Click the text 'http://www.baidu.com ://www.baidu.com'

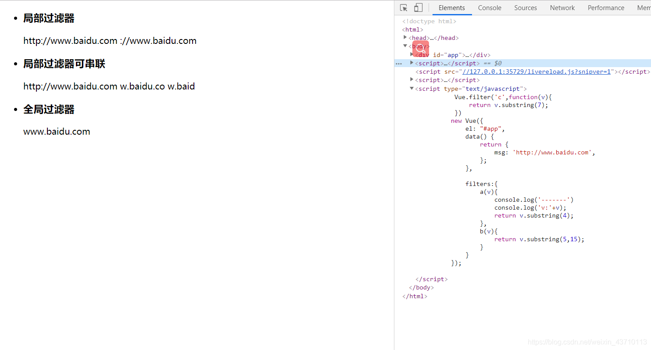pos(110,41)
